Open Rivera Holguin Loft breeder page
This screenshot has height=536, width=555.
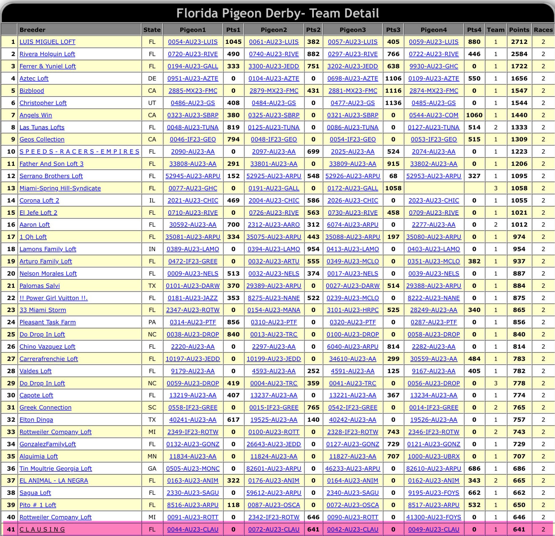[47, 54]
